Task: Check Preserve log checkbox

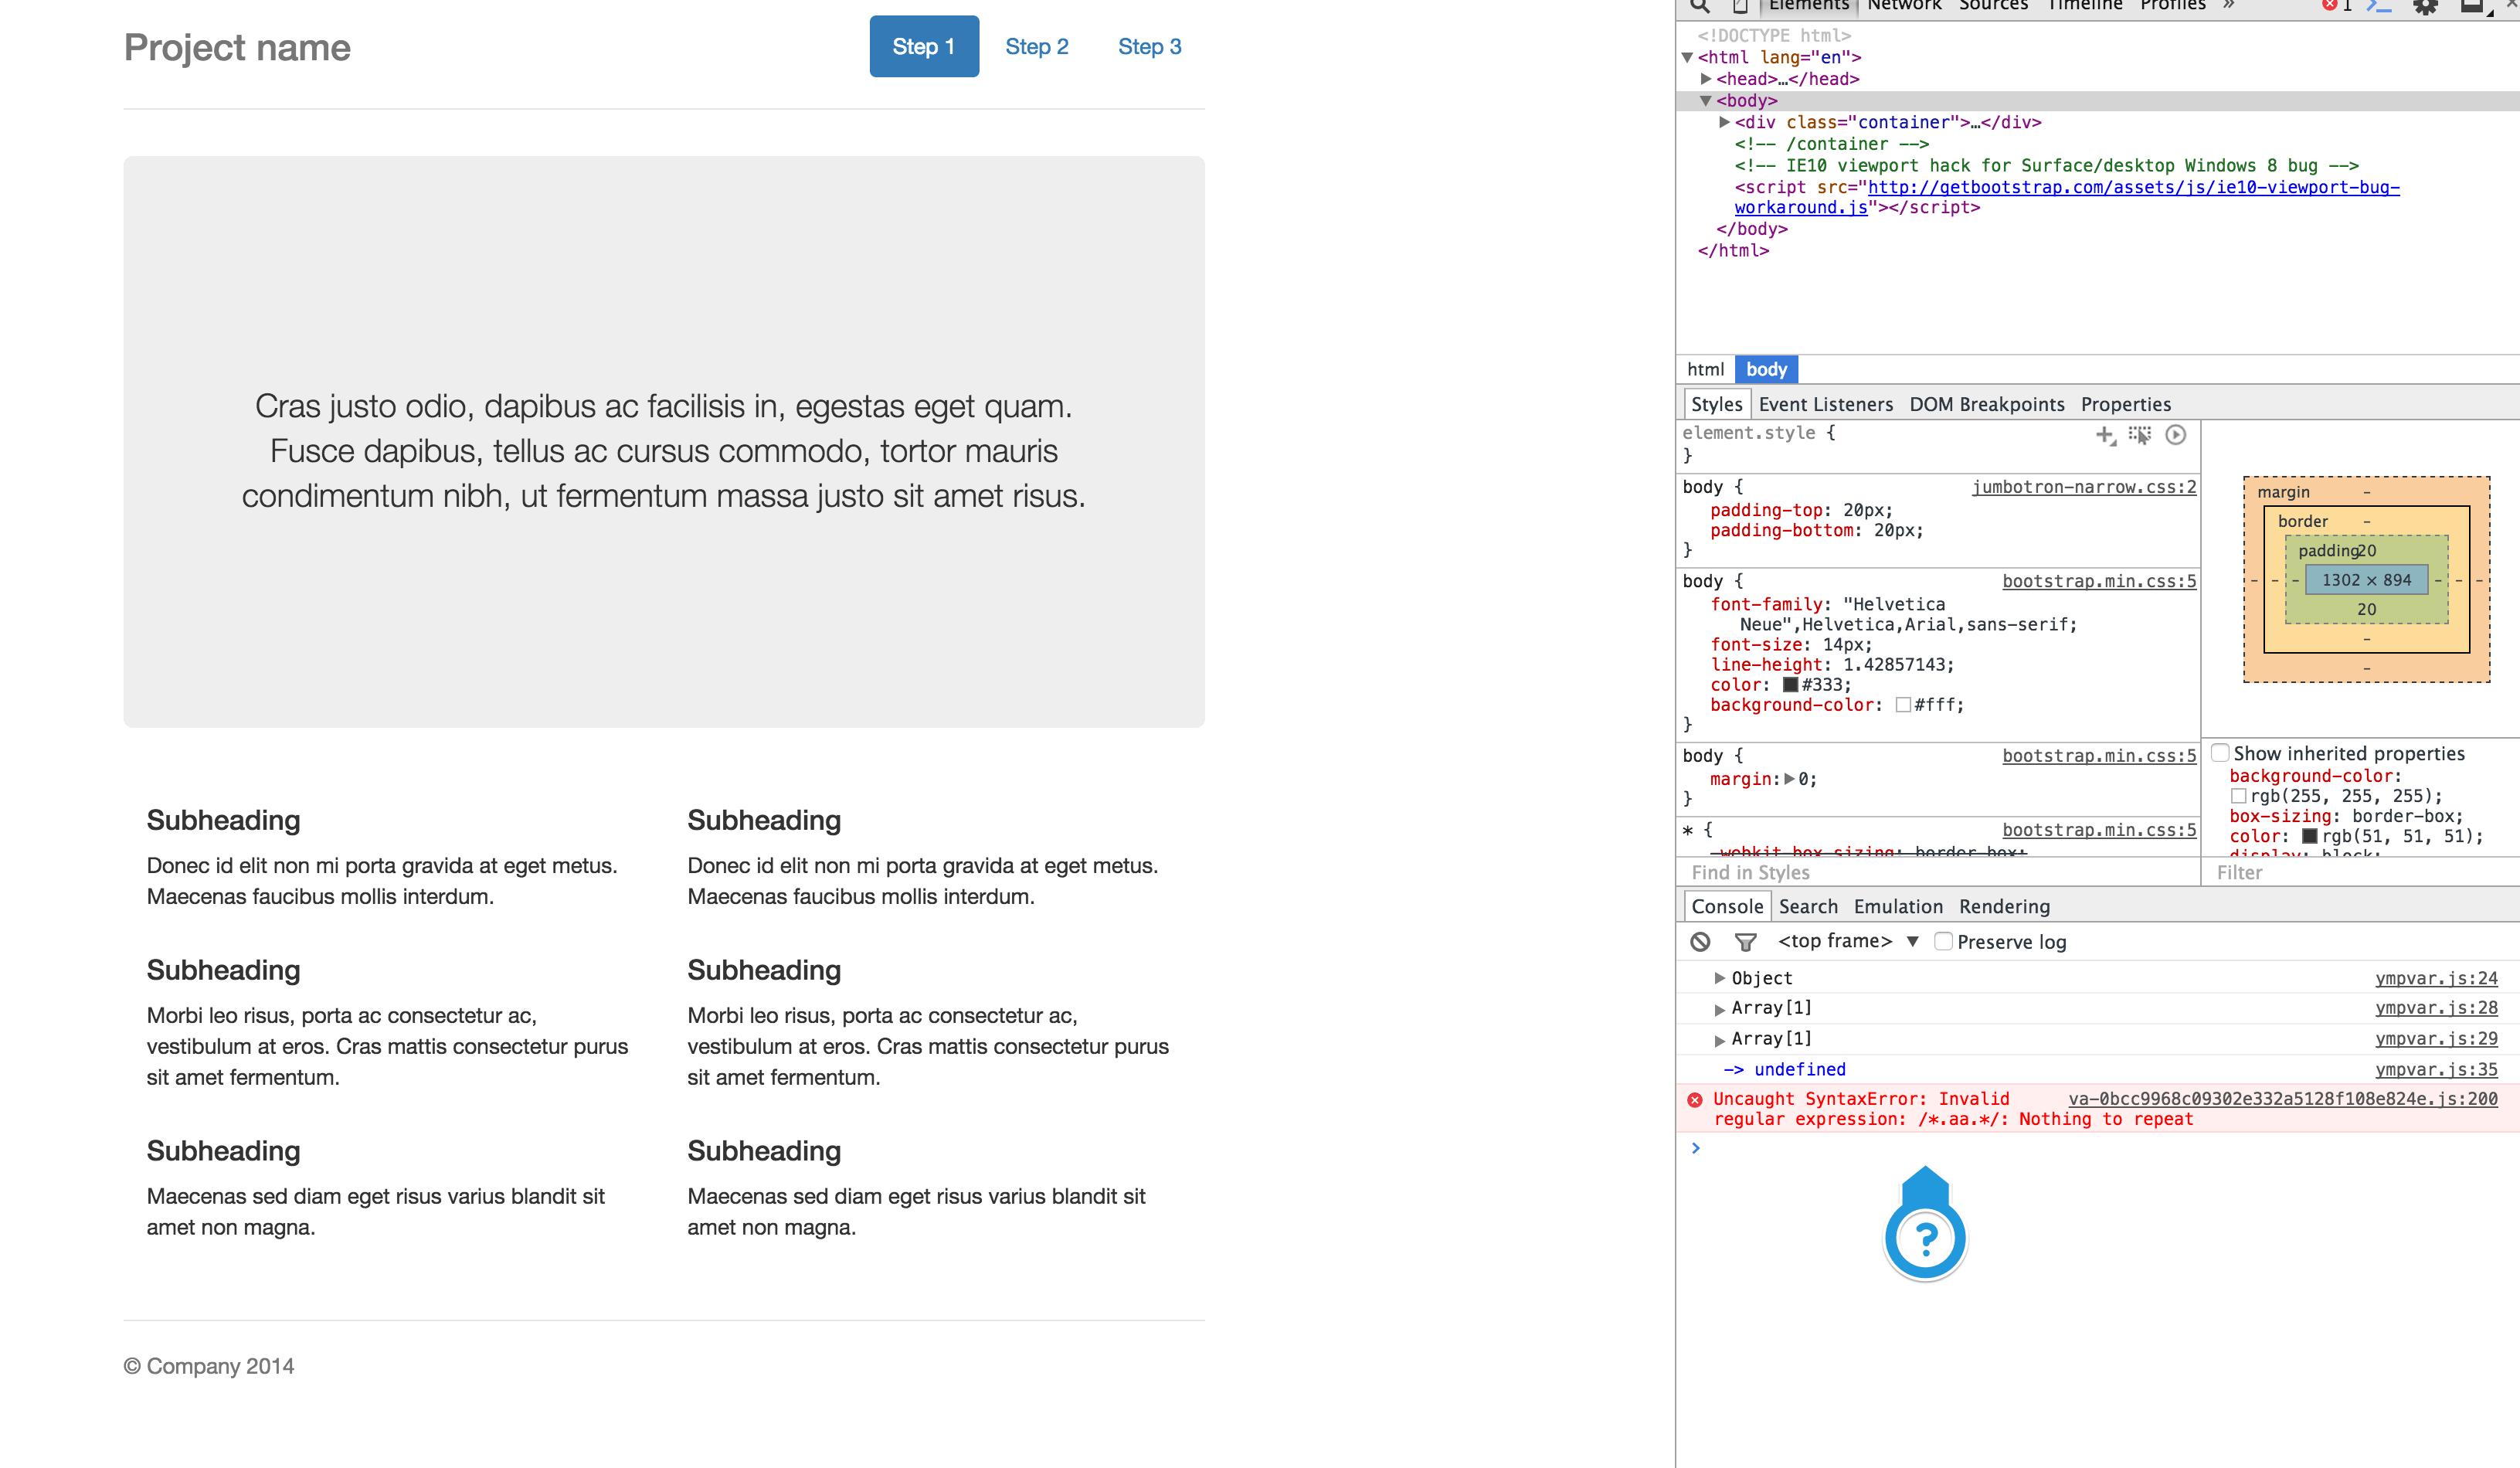Action: pyautogui.click(x=1943, y=941)
